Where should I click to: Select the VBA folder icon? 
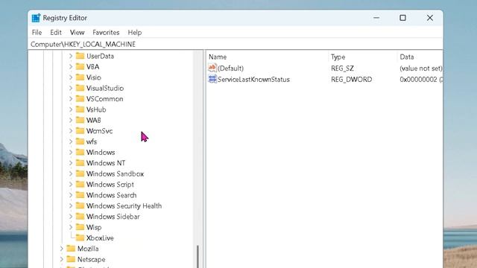[80, 66]
